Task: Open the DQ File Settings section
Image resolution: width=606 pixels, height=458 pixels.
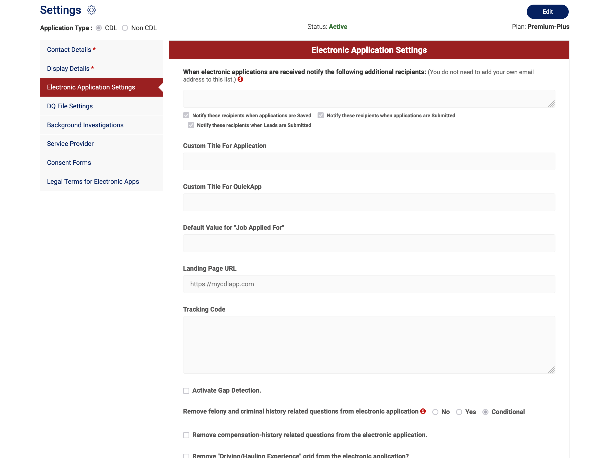Action: click(70, 106)
